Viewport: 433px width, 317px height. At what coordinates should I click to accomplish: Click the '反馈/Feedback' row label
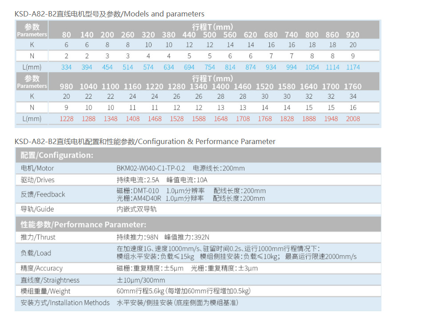coord(43,194)
